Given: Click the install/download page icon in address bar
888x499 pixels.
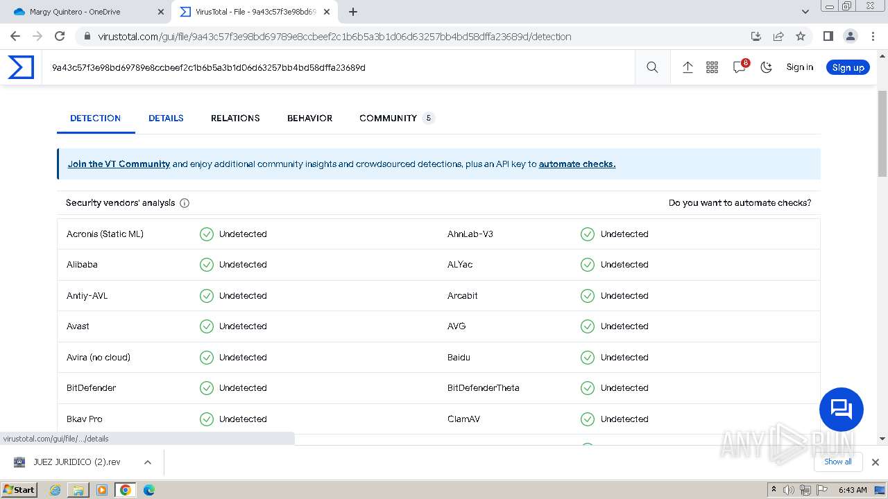Looking at the screenshot, I should pos(756,36).
